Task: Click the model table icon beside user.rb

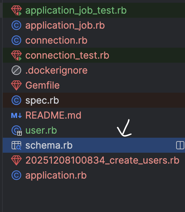Action: pos(17,131)
